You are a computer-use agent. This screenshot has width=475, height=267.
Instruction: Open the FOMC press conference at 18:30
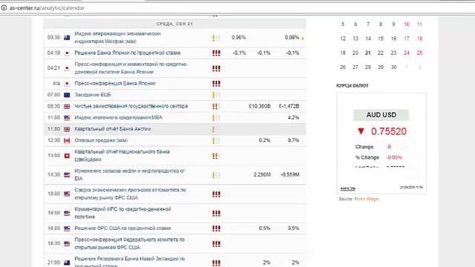click(129, 243)
